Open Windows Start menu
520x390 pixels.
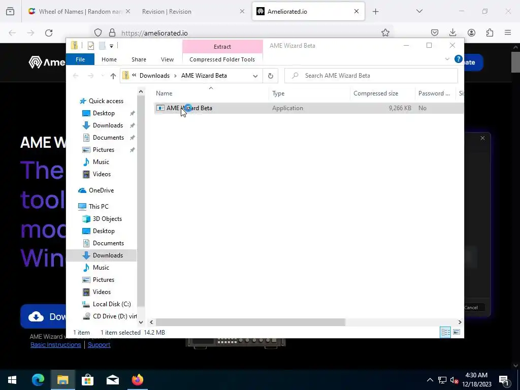[12, 380]
